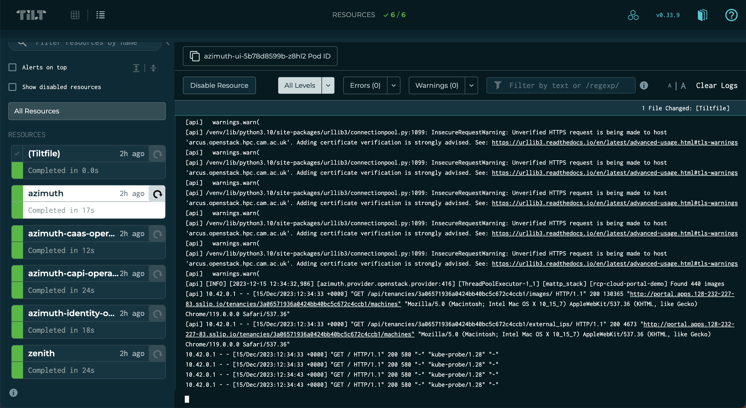
Task: Open Errors (0) dropdown arrow
Action: point(393,85)
